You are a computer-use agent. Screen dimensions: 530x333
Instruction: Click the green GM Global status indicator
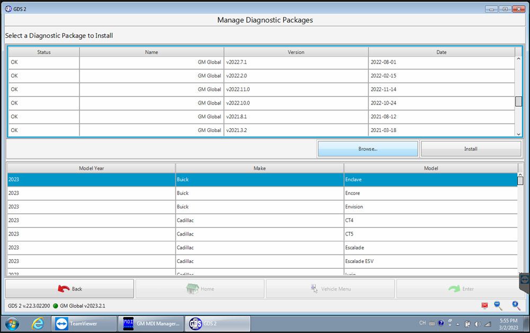(55, 306)
